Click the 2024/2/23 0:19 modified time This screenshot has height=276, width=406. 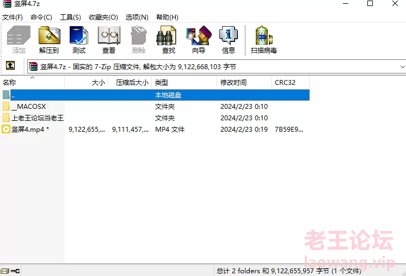244,129
